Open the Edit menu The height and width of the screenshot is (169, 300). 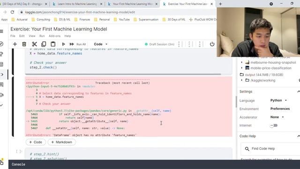tap(22, 36)
